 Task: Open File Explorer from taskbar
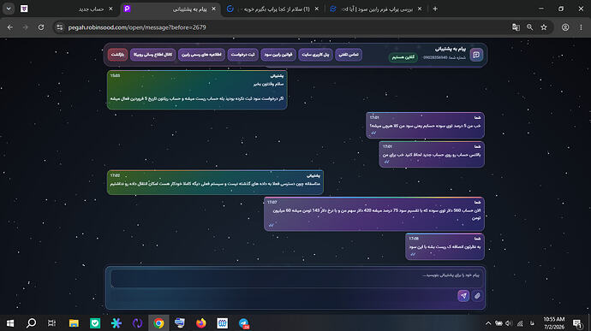click(74, 323)
